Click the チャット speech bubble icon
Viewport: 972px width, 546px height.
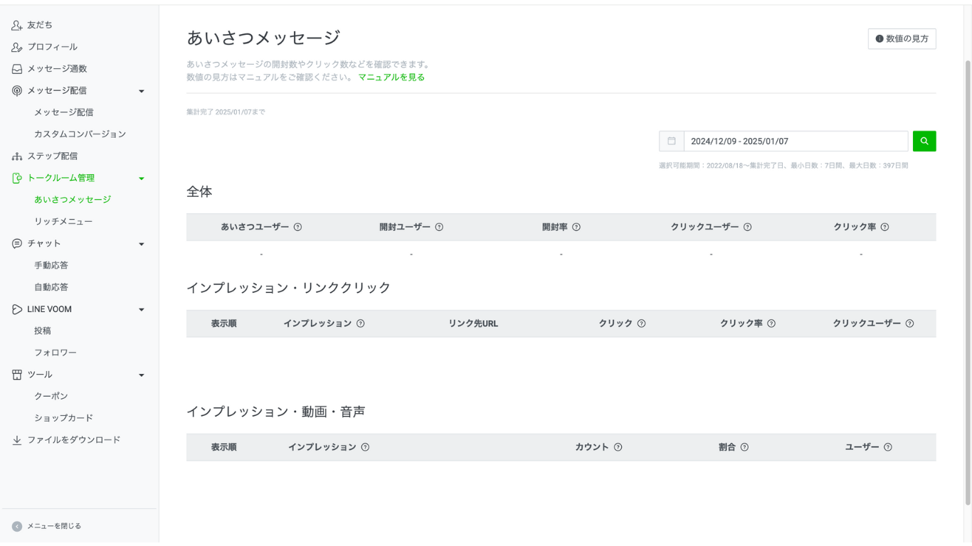point(17,243)
